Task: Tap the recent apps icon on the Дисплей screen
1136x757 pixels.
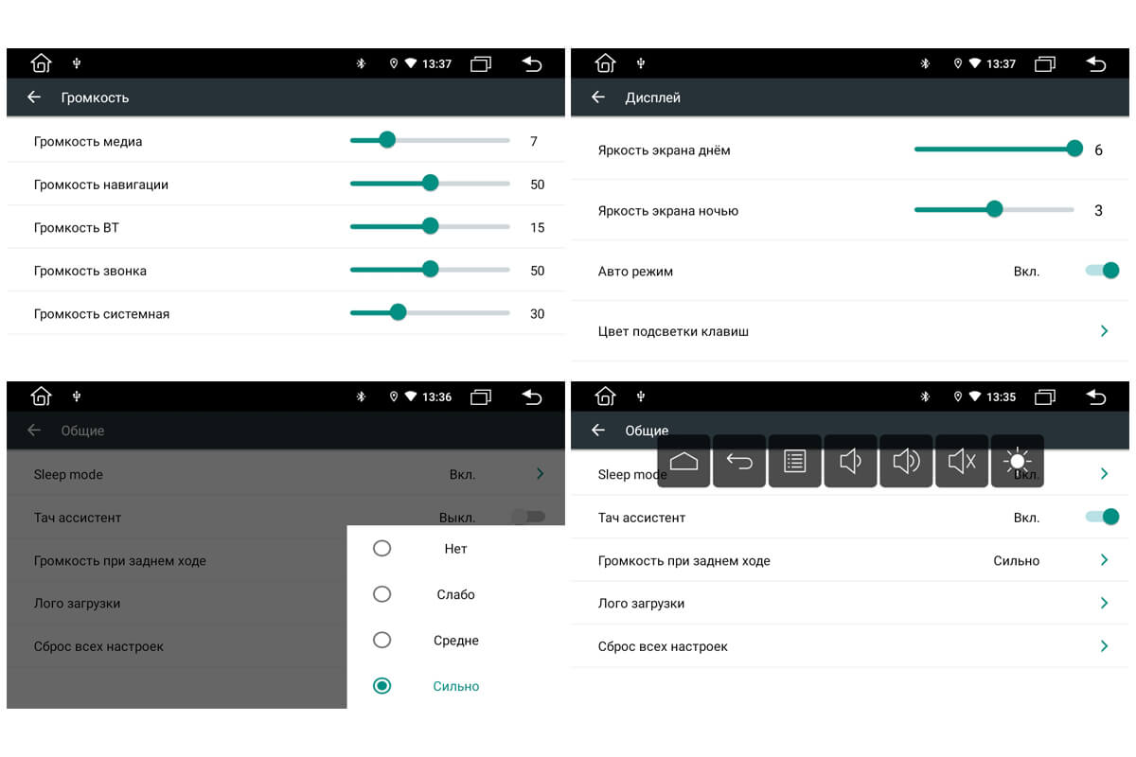Action: pos(1045,64)
